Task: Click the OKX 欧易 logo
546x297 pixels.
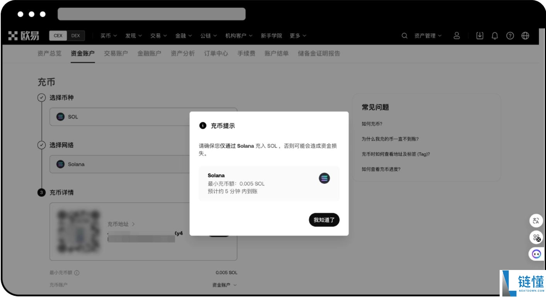Action: point(24,36)
